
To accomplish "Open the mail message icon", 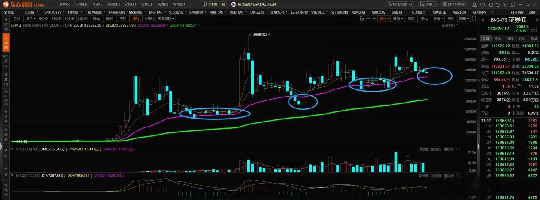I will coord(483,5).
